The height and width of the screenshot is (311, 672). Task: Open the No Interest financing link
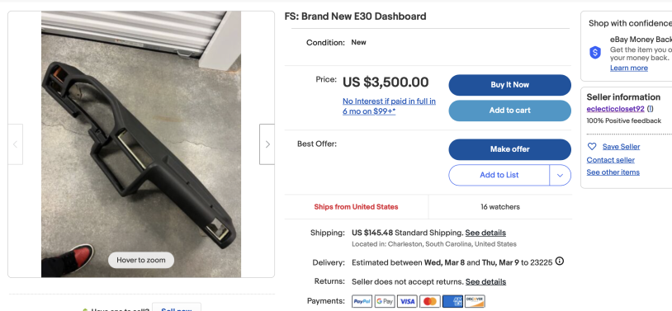pyautogui.click(x=389, y=106)
